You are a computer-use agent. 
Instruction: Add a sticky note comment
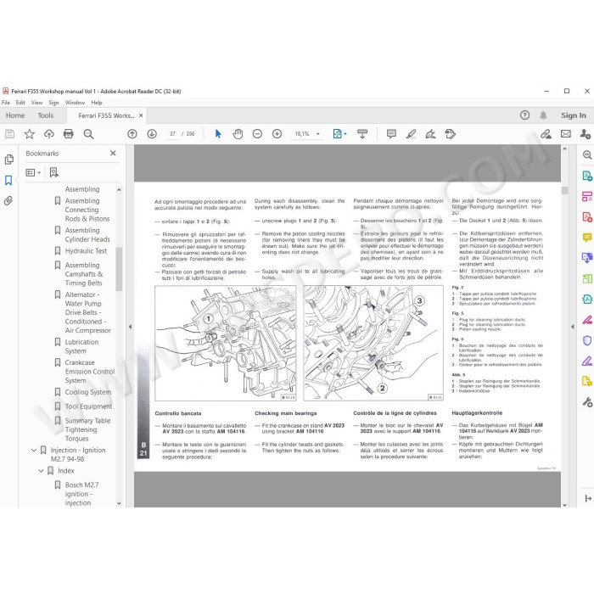point(391,134)
